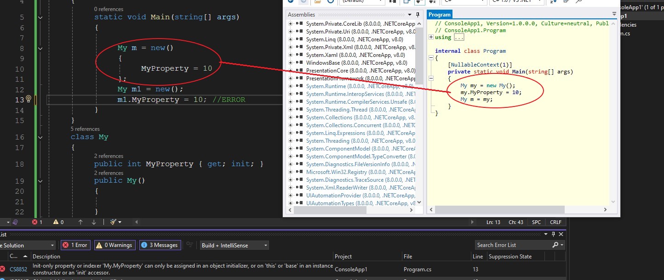Click the CRLF line ending indicator
Viewport: 664px width, 280px height.
(x=555, y=222)
